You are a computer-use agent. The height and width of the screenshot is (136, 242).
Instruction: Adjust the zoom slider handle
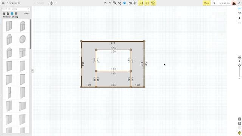pos(239,65)
